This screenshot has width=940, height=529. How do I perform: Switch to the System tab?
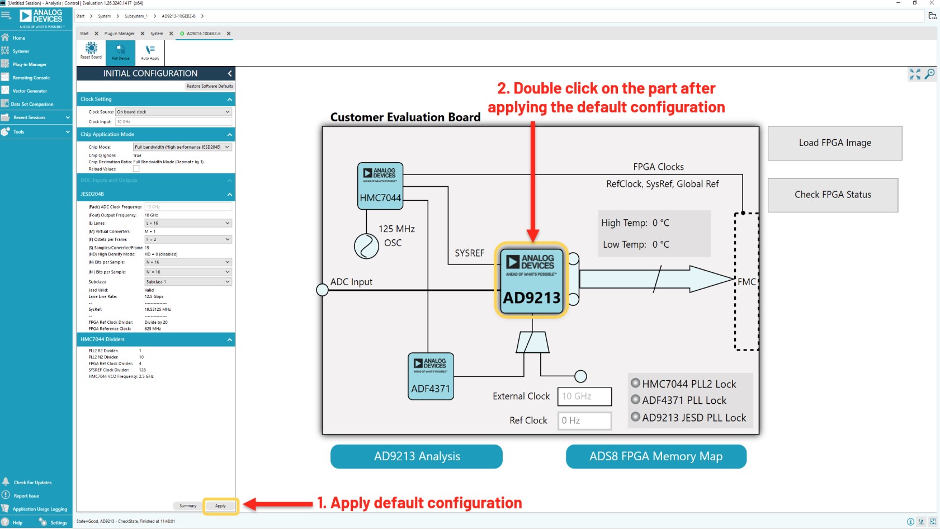pos(157,34)
